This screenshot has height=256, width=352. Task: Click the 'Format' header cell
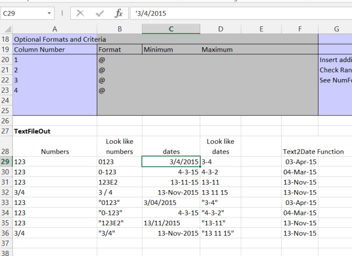pyautogui.click(x=120, y=49)
